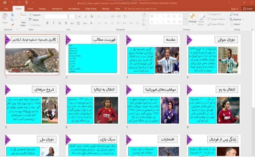This screenshot has height=157, width=255.
Task: Open the Slide Show tab
Action: 91,9
